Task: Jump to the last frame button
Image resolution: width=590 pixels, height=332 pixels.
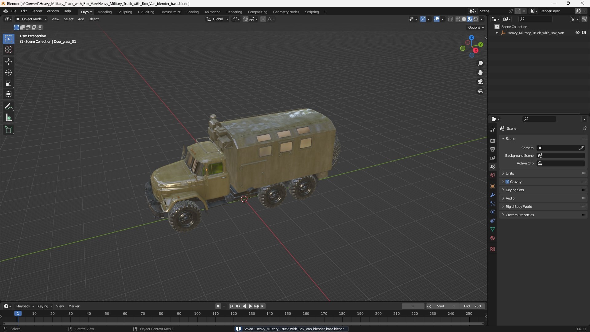Action: (x=263, y=306)
